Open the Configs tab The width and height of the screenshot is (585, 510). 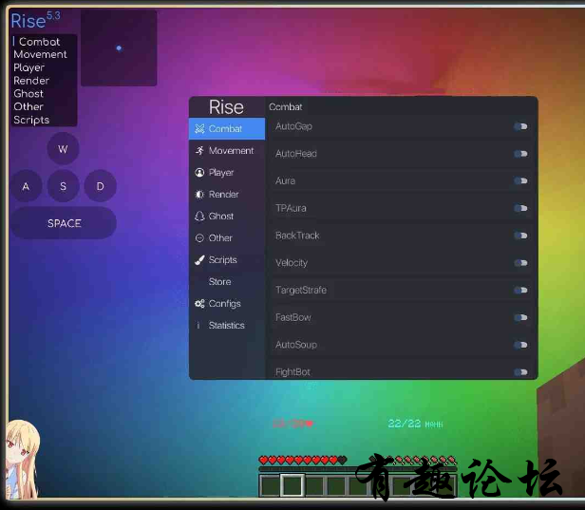pyautogui.click(x=227, y=304)
